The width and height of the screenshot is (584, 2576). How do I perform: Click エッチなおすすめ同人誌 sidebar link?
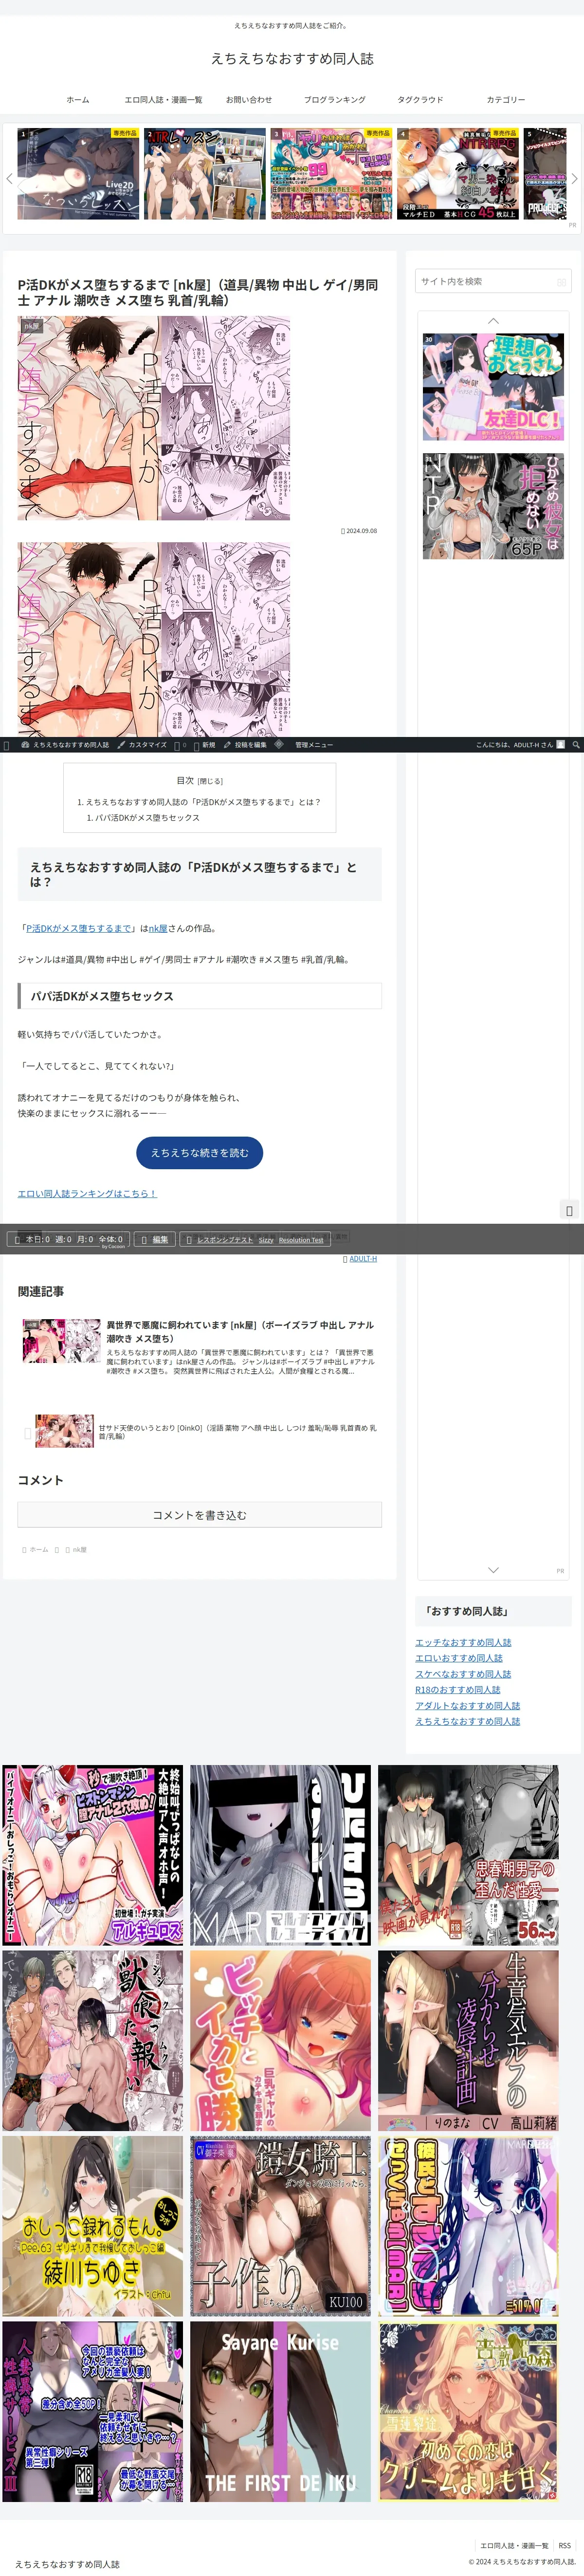pyautogui.click(x=463, y=1643)
